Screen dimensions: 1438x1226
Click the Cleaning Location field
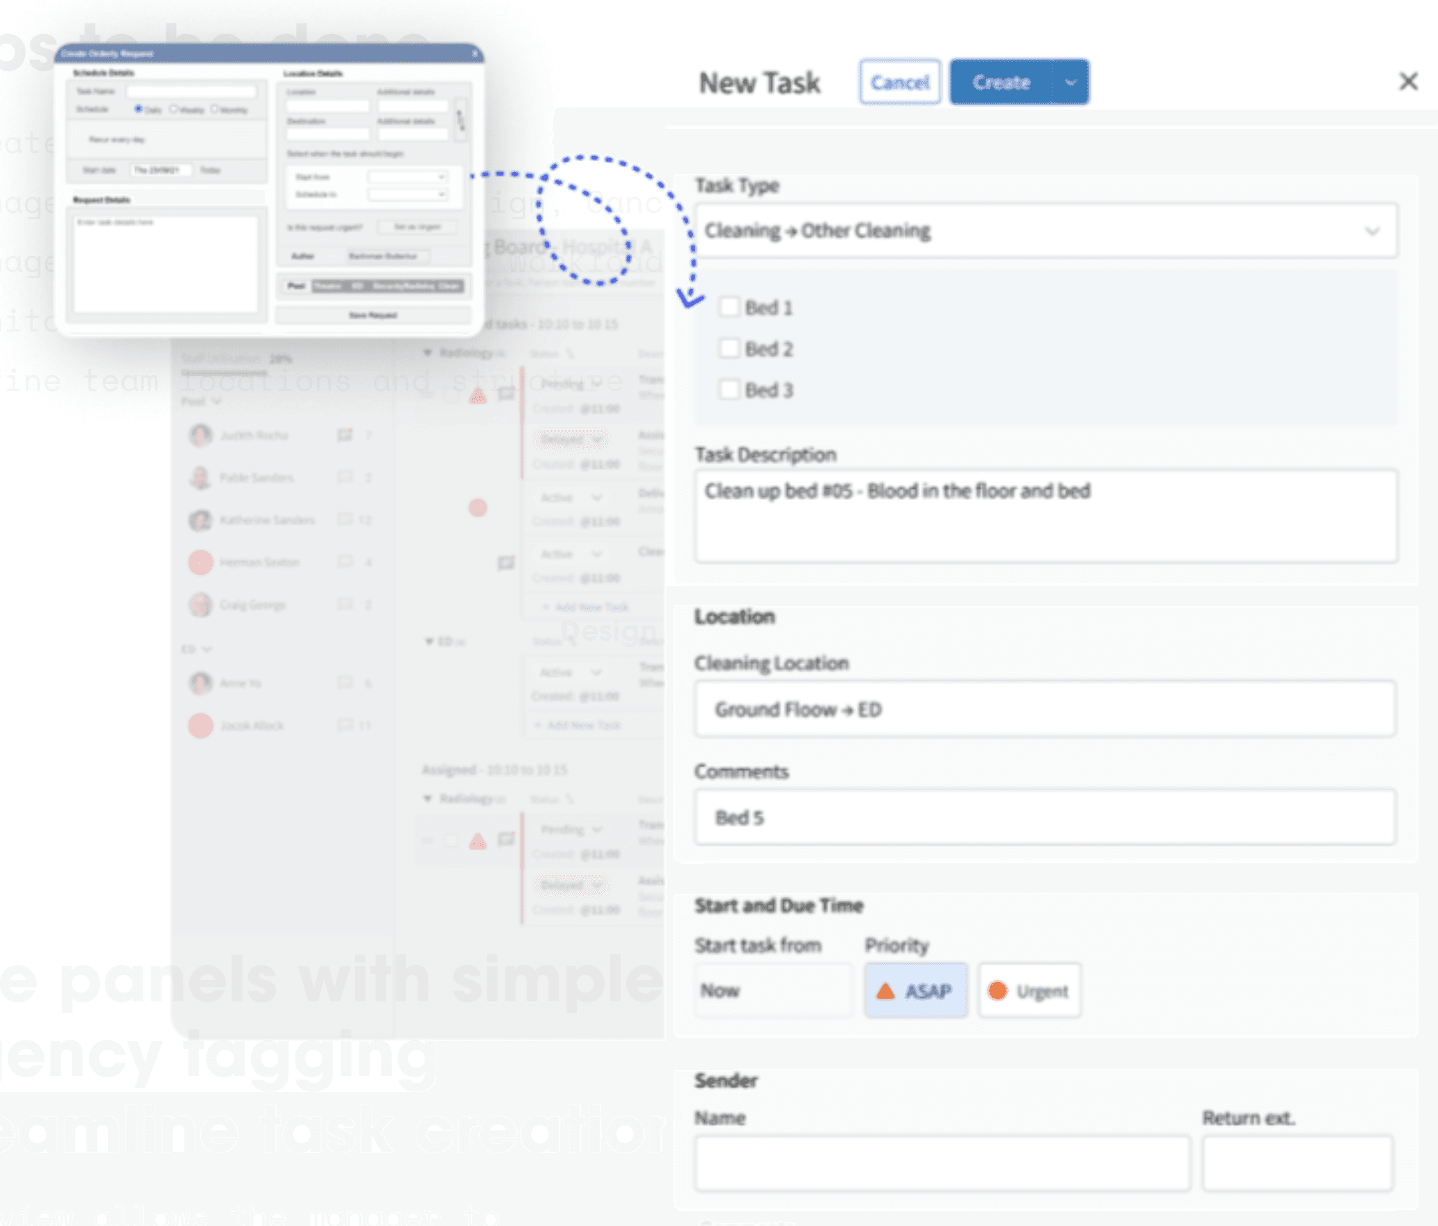(1045, 709)
